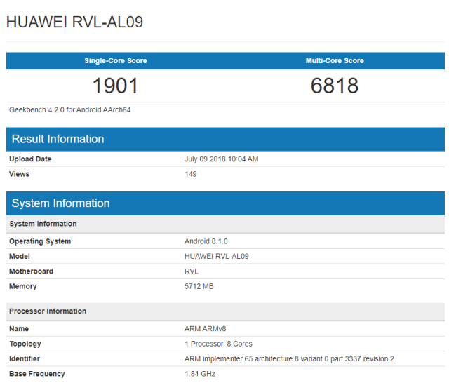Screen dimensions: 449x383
Task: Click the multi-core score value 6818
Action: pos(335,86)
